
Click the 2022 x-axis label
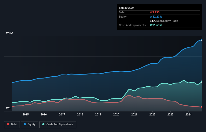click(152, 114)
